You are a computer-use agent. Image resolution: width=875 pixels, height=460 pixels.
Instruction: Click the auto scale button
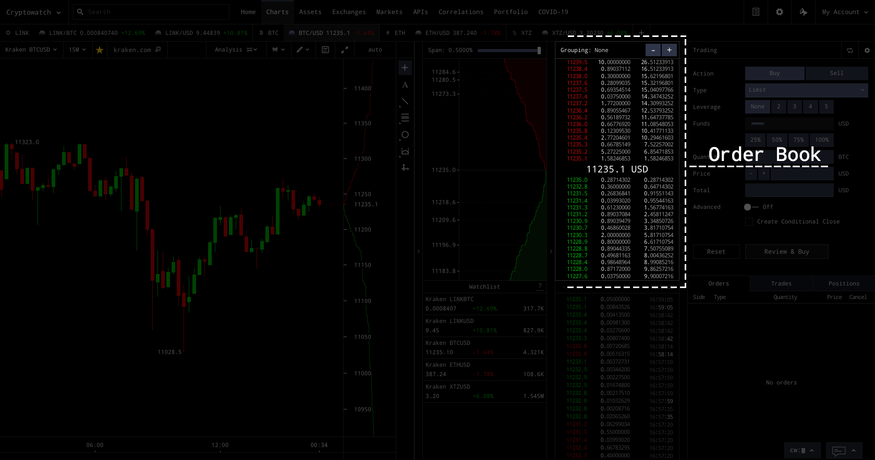(x=375, y=50)
